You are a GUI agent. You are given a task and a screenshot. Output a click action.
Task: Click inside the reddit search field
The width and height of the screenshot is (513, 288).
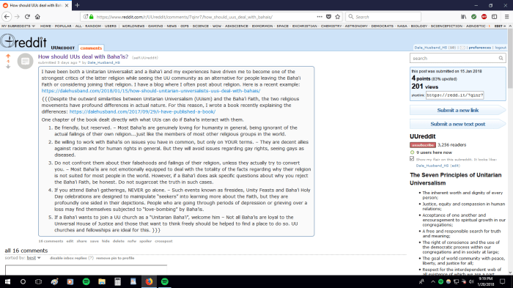coord(453,58)
